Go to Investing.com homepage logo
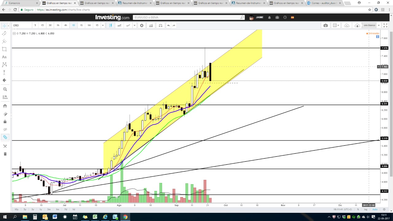This screenshot has width=393, height=221. click(x=112, y=17)
